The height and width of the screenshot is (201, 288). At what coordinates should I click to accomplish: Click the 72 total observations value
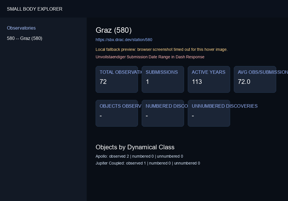103,82
